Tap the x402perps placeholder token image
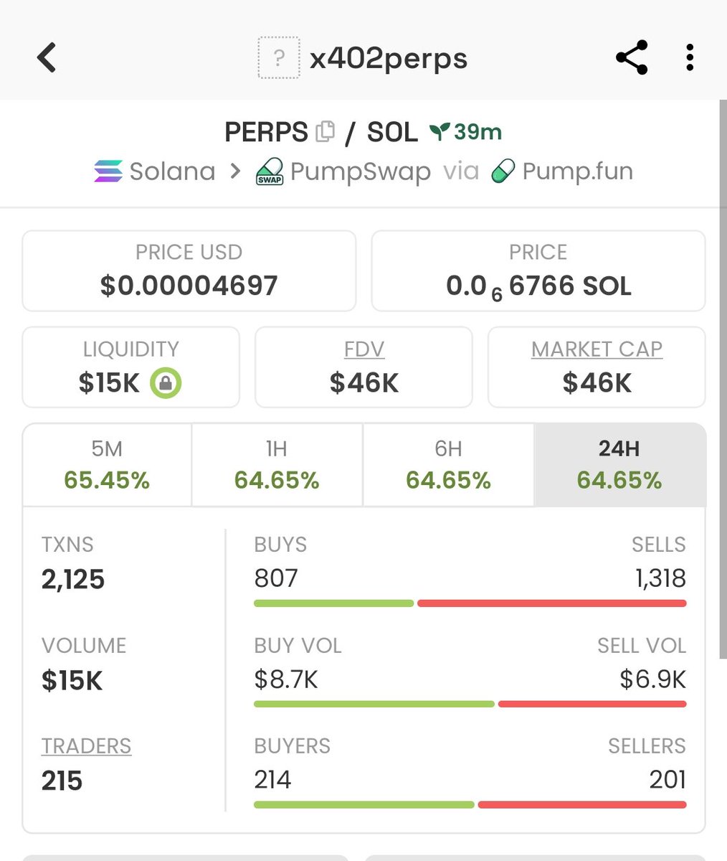This screenshot has height=861, width=727. (x=278, y=57)
